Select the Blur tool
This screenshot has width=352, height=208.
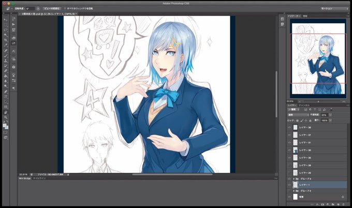6,81
